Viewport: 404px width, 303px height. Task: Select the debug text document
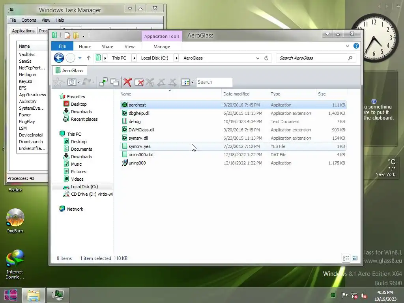pos(233,122)
